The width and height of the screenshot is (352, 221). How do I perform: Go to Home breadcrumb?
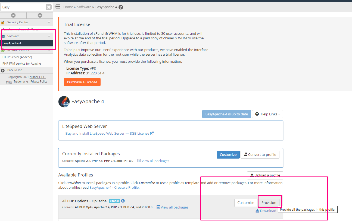coord(68,7)
